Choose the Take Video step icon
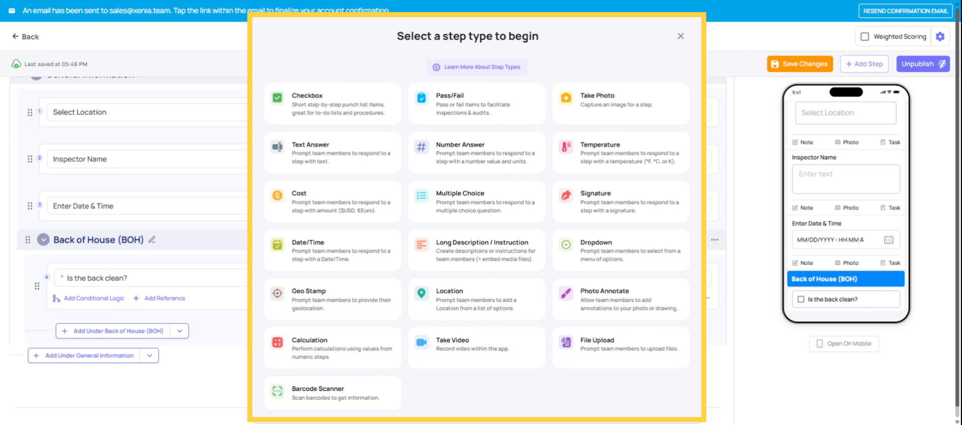 [421, 342]
